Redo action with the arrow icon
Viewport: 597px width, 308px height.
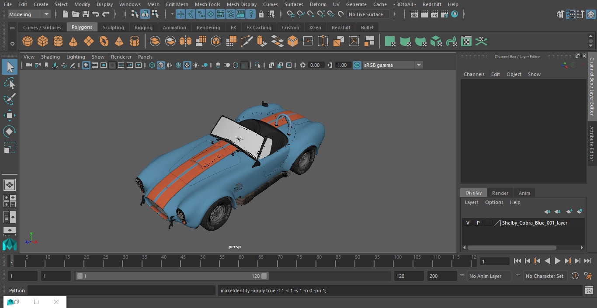pos(106,14)
